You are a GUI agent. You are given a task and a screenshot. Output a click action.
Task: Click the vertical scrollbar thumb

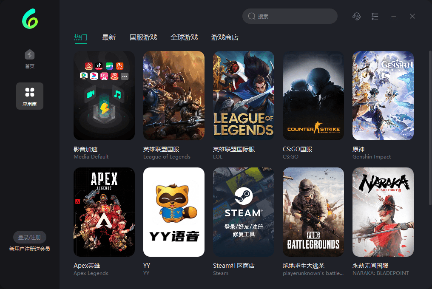pos(430,128)
